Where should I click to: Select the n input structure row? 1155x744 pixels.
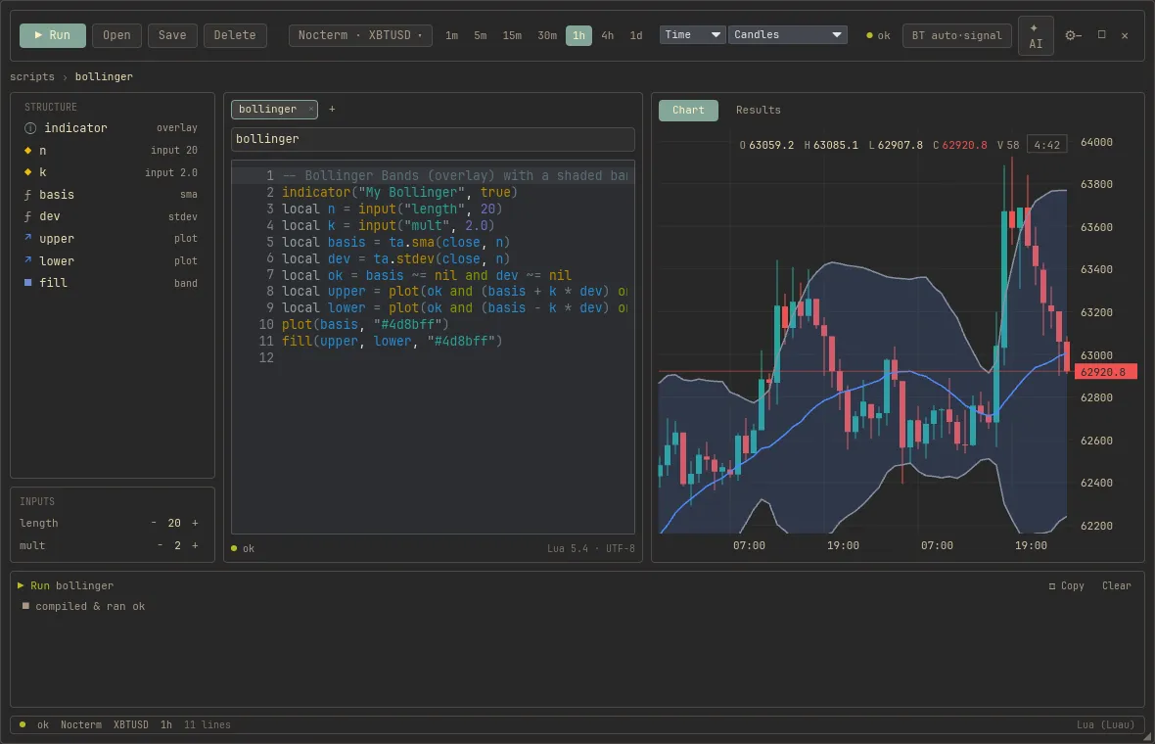click(112, 151)
